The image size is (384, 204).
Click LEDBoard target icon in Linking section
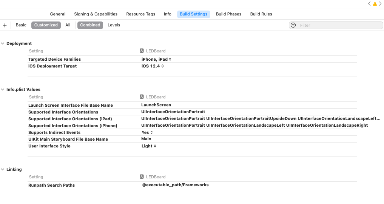[x=142, y=176]
